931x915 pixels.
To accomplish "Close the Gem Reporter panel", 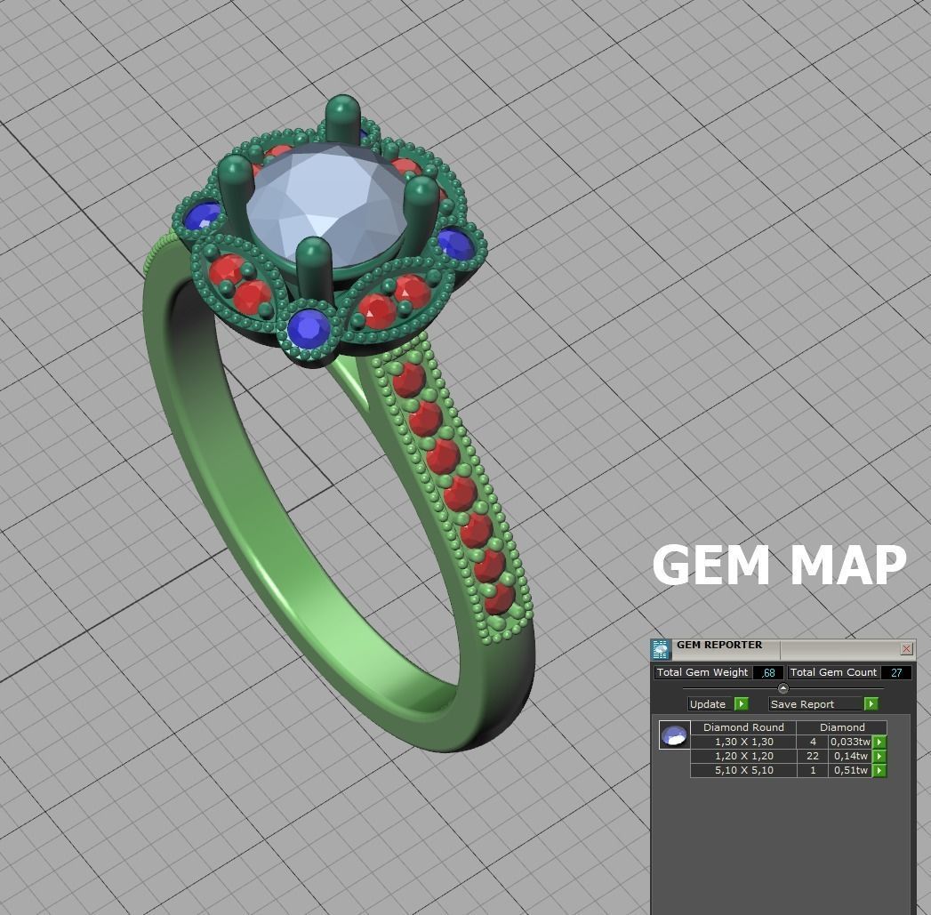I will (906, 648).
